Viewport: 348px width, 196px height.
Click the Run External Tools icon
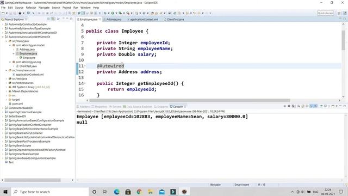point(128,13)
